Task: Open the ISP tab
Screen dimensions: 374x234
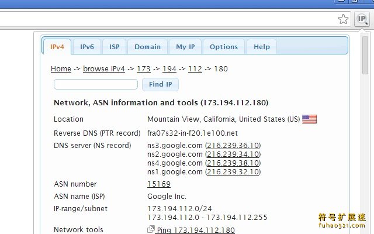Action: [115, 47]
